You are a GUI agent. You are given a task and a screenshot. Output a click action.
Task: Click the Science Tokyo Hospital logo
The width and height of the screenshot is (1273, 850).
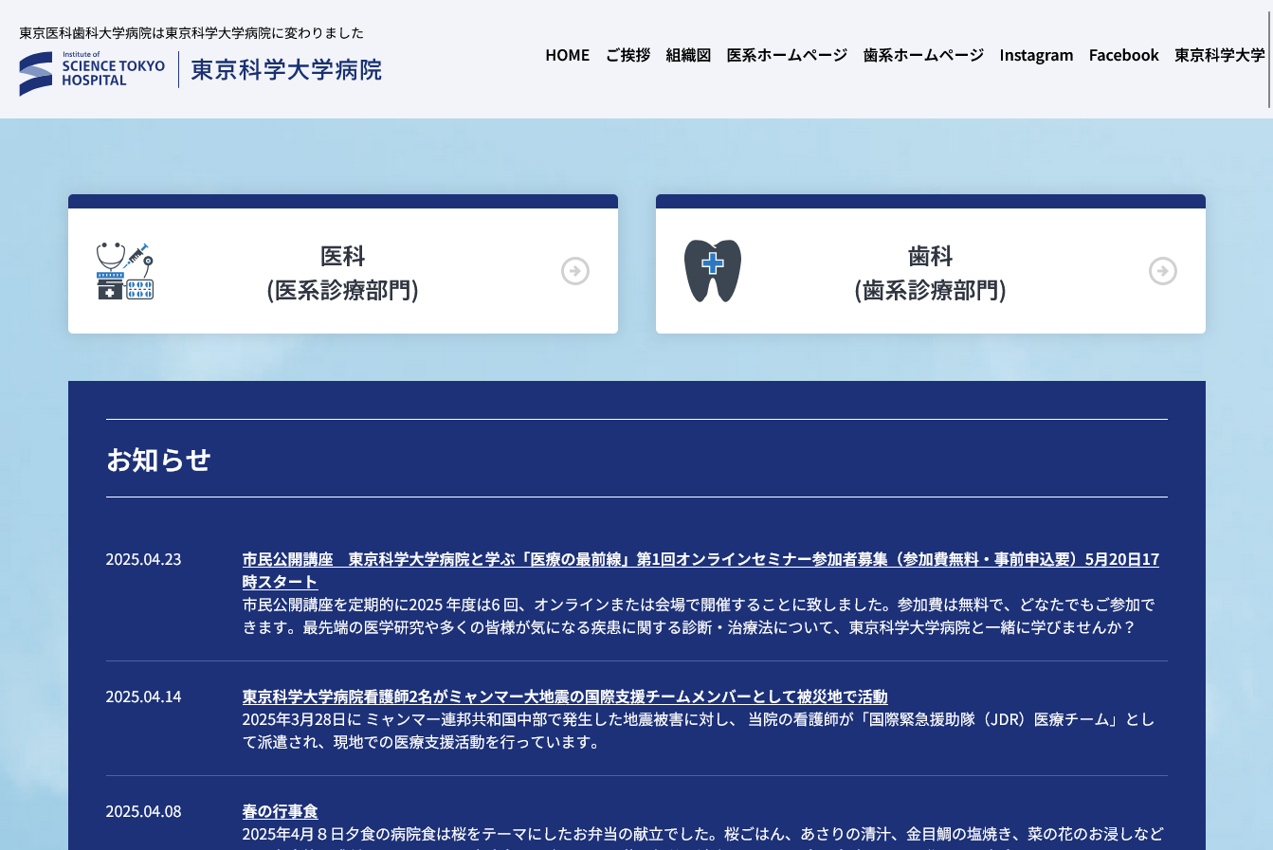coord(92,73)
